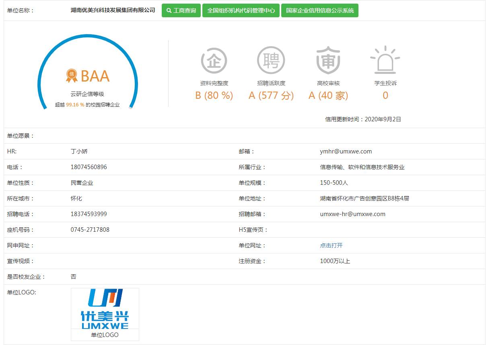Open 全国组织机构代码管理中心 button
The height and width of the screenshot is (345, 488).
tap(241, 11)
